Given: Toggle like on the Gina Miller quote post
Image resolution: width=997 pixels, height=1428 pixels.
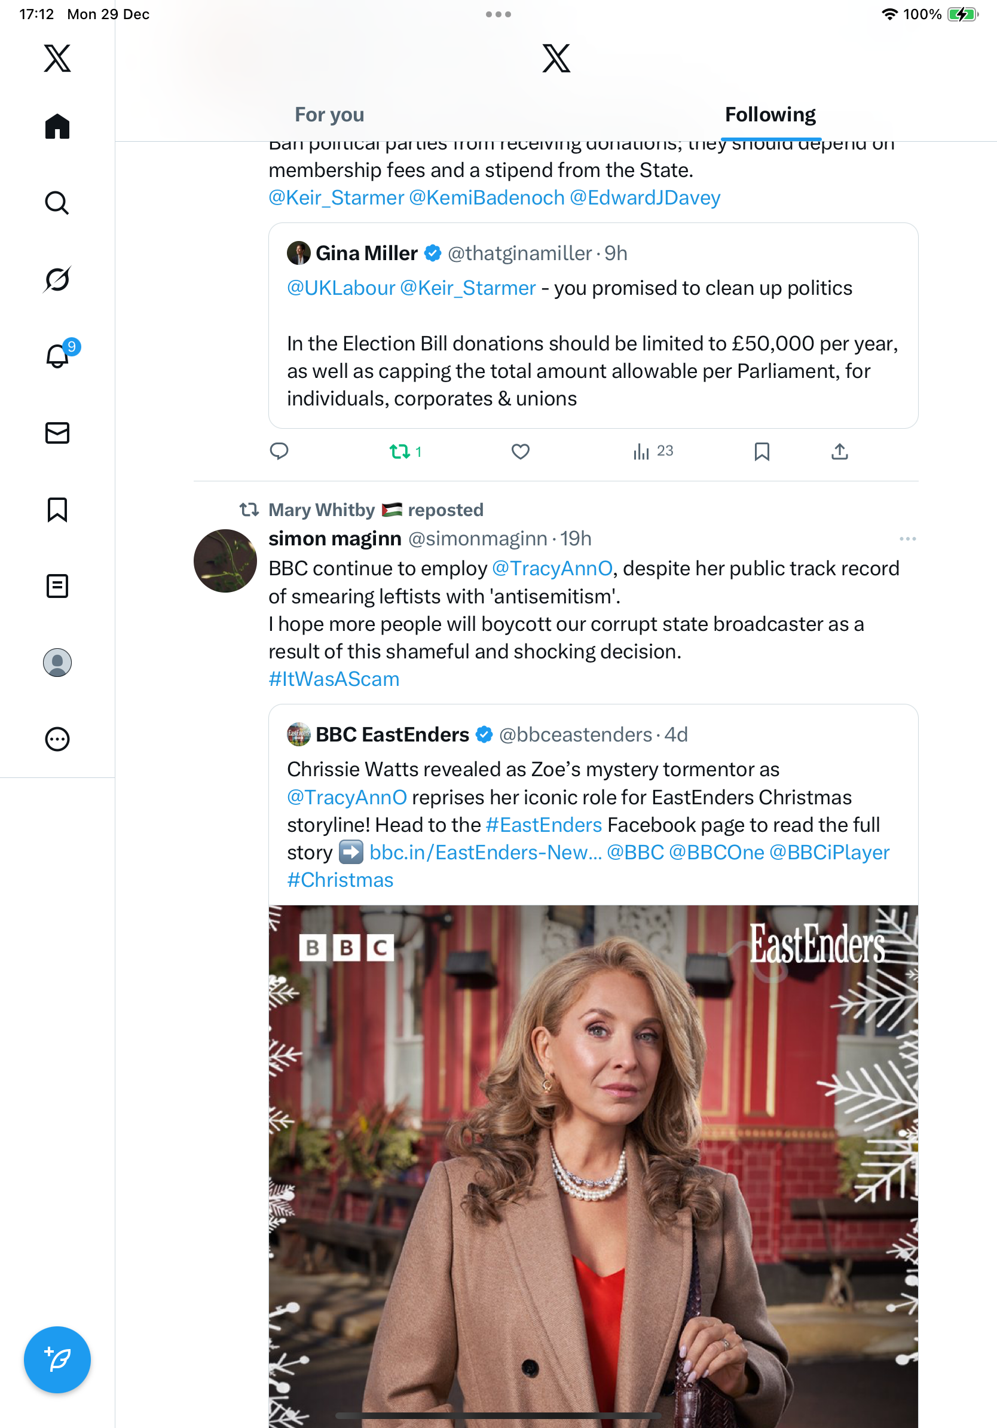Looking at the screenshot, I should [x=520, y=451].
